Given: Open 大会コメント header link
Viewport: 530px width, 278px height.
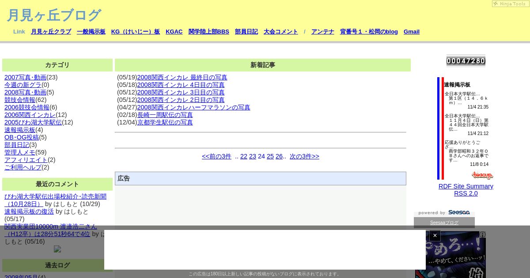Looking at the screenshot, I should [x=281, y=32].
